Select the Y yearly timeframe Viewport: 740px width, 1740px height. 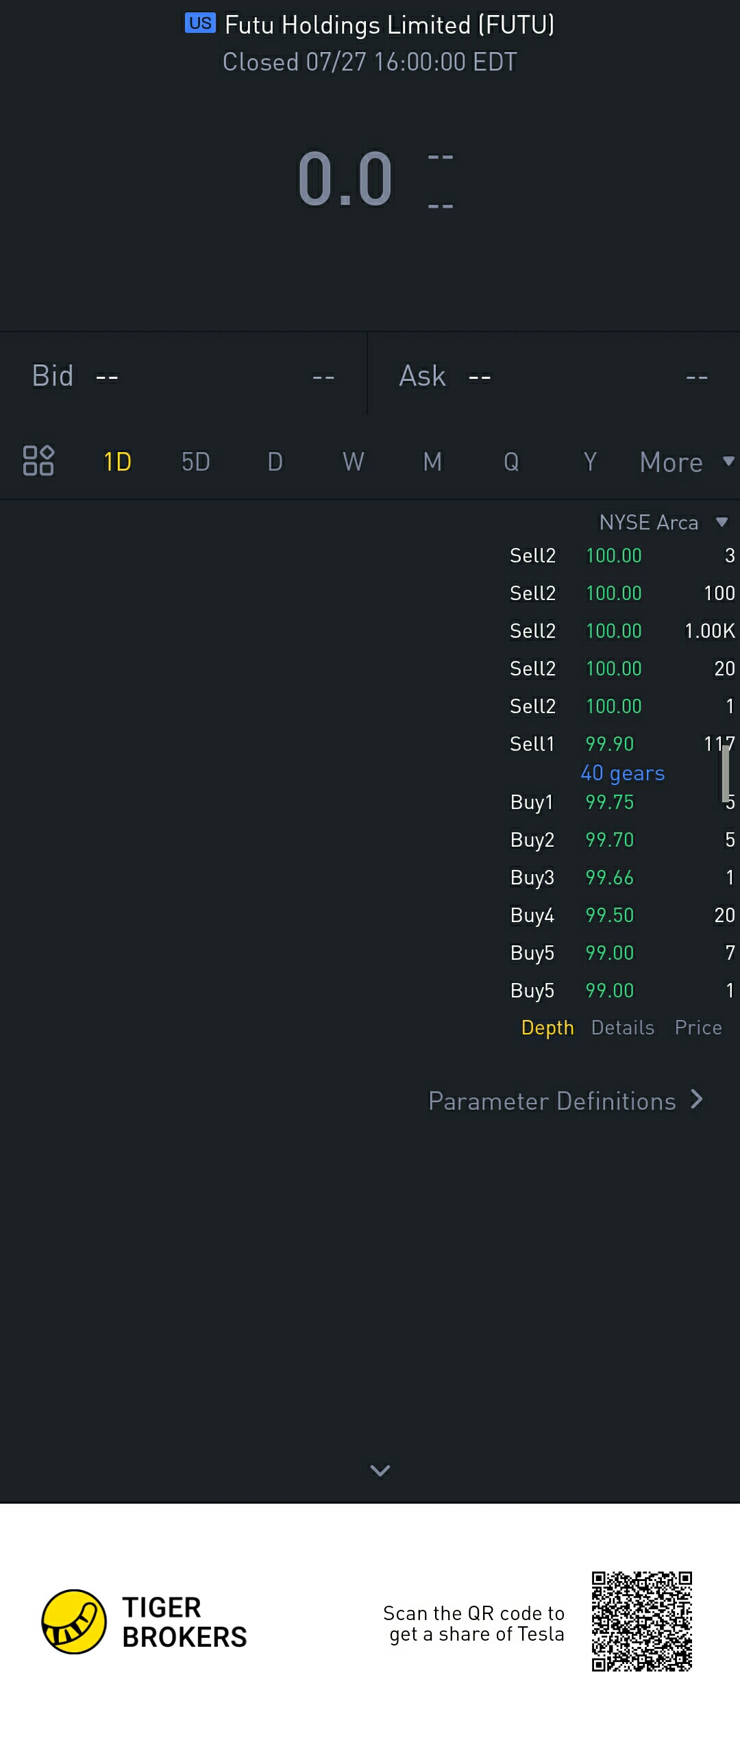[590, 462]
